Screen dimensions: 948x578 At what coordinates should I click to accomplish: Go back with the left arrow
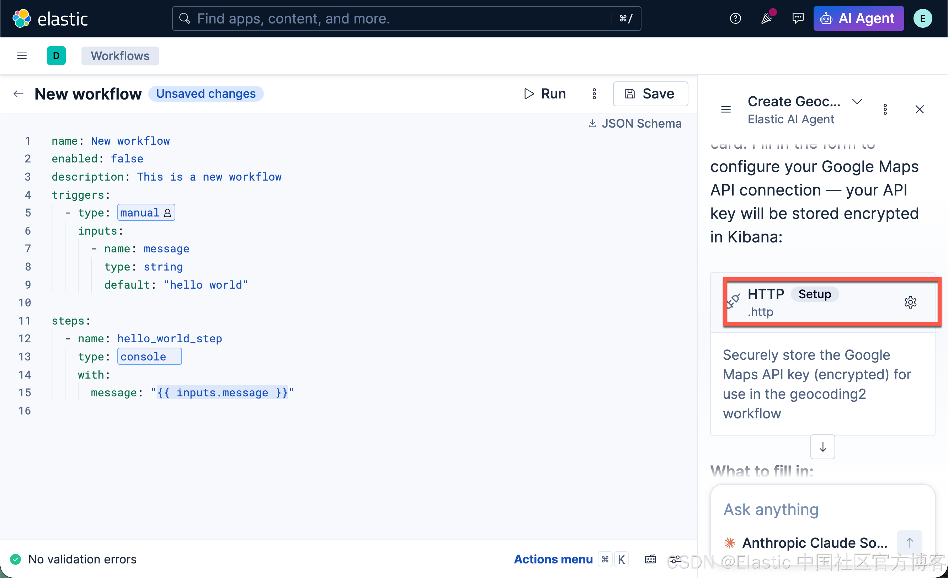[x=18, y=93]
